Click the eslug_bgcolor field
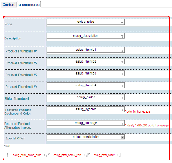 tap(86, 109)
